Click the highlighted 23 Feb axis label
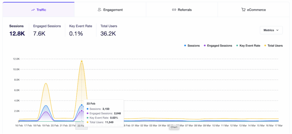The image size is (292, 134). click(81, 126)
